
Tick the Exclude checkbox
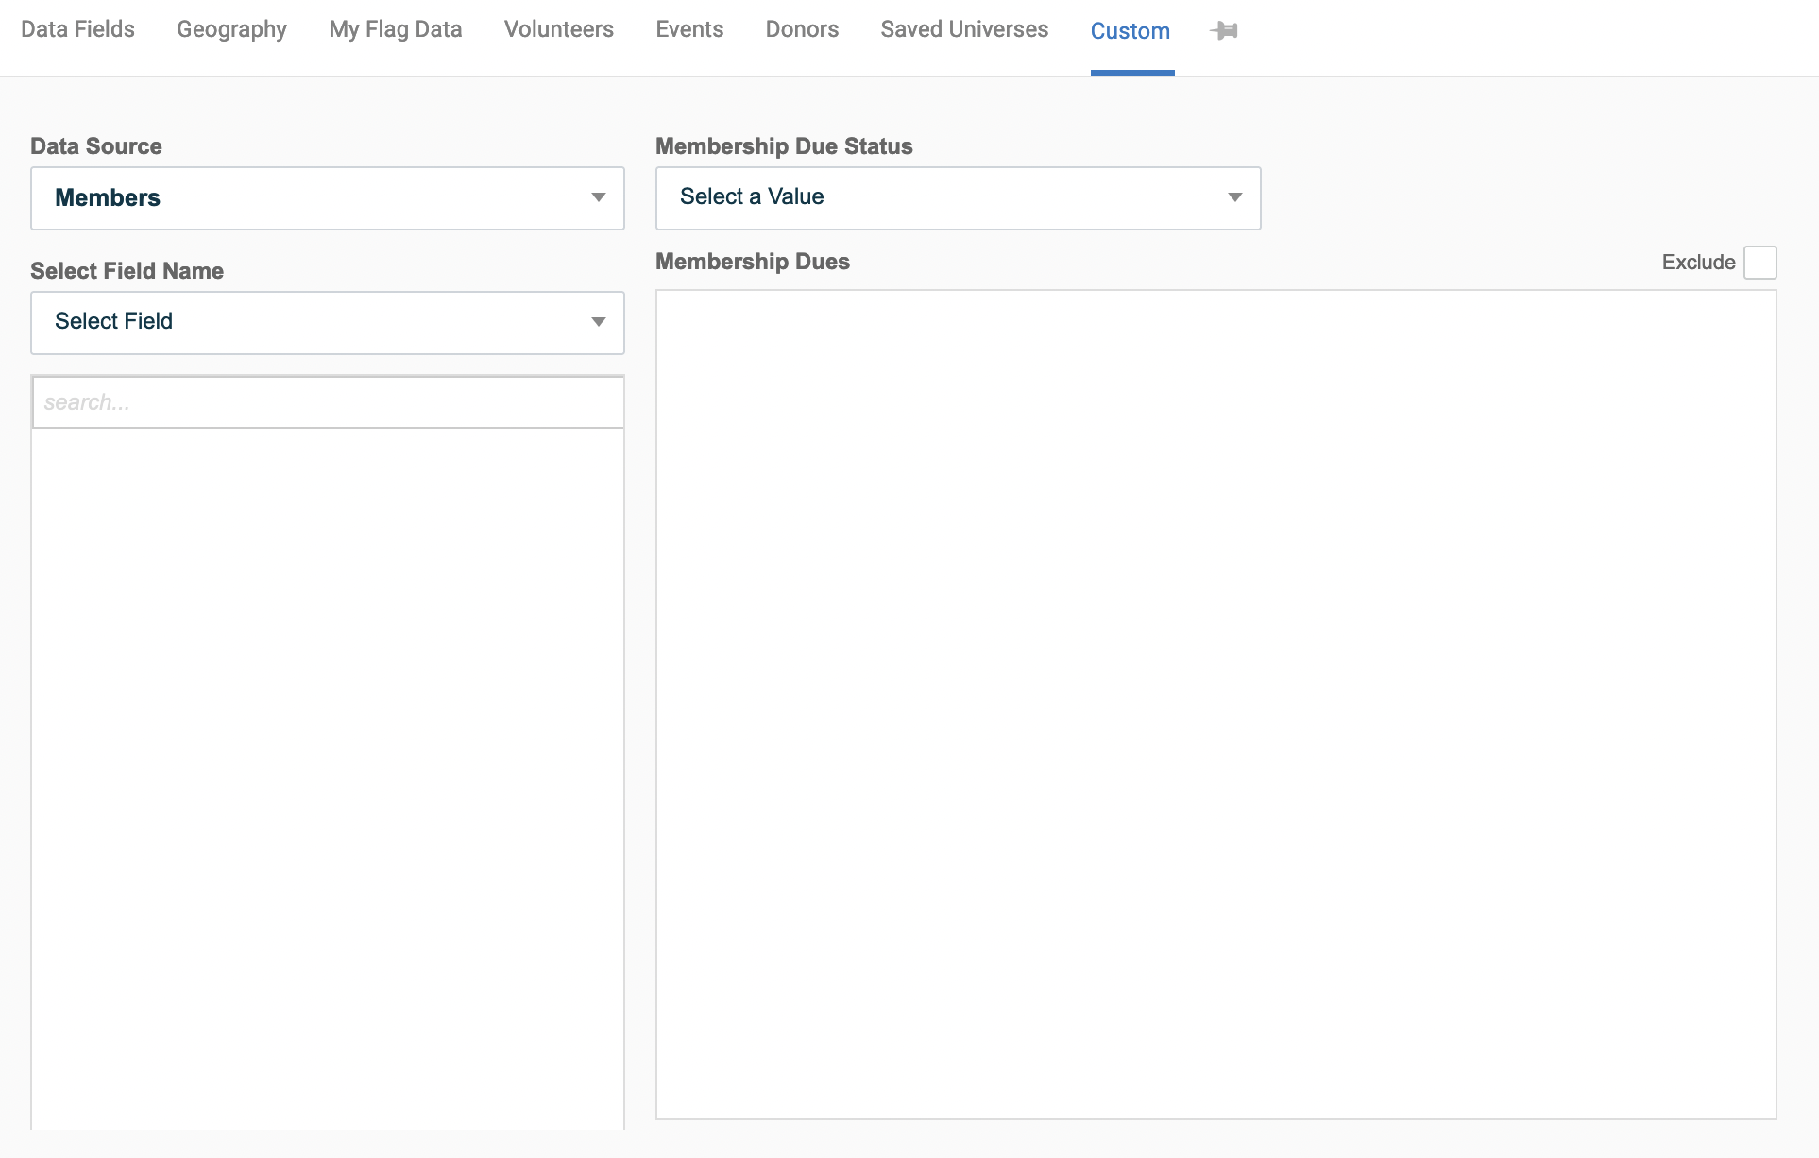coord(1759,263)
